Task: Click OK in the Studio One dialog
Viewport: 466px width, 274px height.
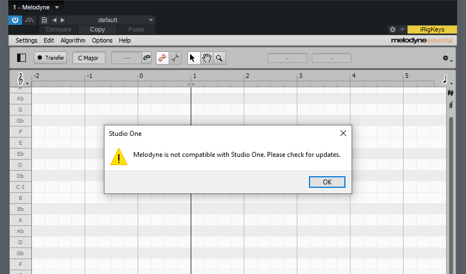Action: coord(327,182)
